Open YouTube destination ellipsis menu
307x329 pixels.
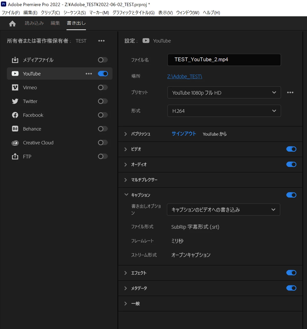tap(89, 74)
